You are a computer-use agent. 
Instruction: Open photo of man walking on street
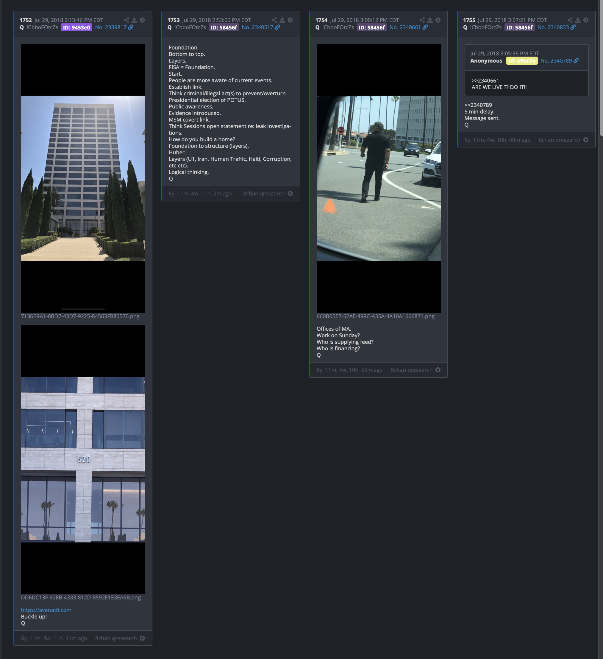tap(379, 178)
